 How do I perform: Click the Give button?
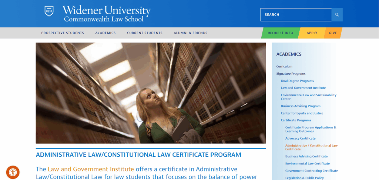[x=333, y=33]
